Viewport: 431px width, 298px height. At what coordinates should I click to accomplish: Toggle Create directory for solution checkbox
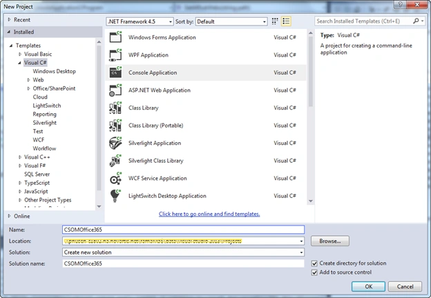[314, 264]
